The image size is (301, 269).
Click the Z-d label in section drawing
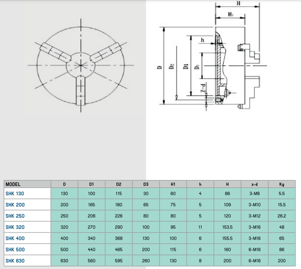204,88
